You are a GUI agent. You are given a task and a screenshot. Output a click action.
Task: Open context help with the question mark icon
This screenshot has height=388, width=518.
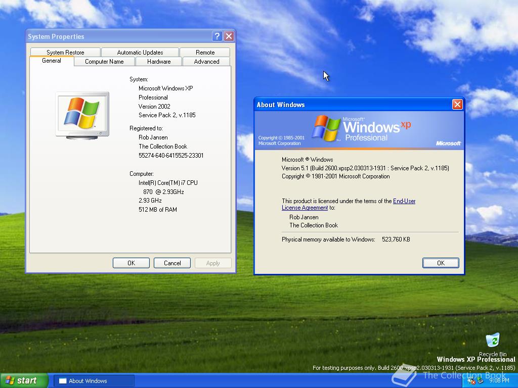[217, 36]
